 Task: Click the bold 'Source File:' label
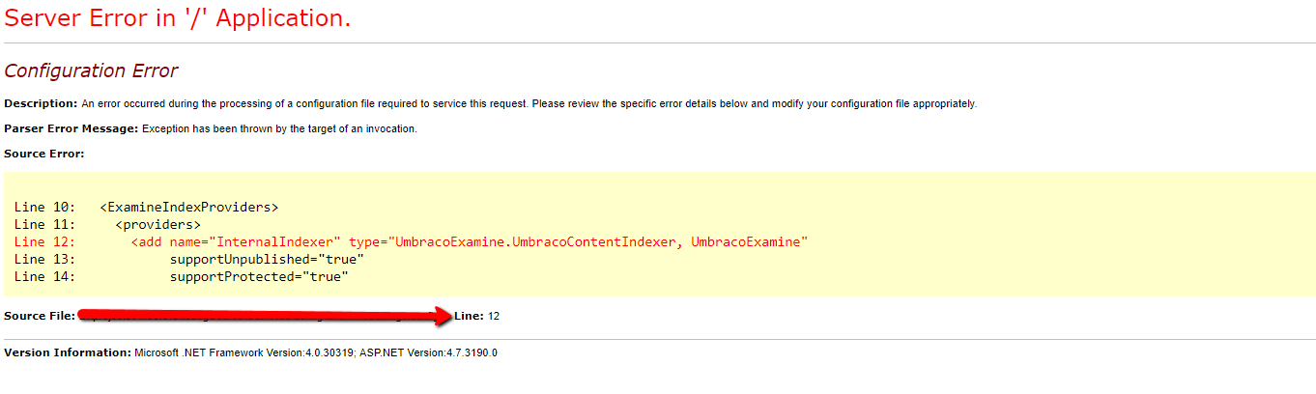(40, 316)
